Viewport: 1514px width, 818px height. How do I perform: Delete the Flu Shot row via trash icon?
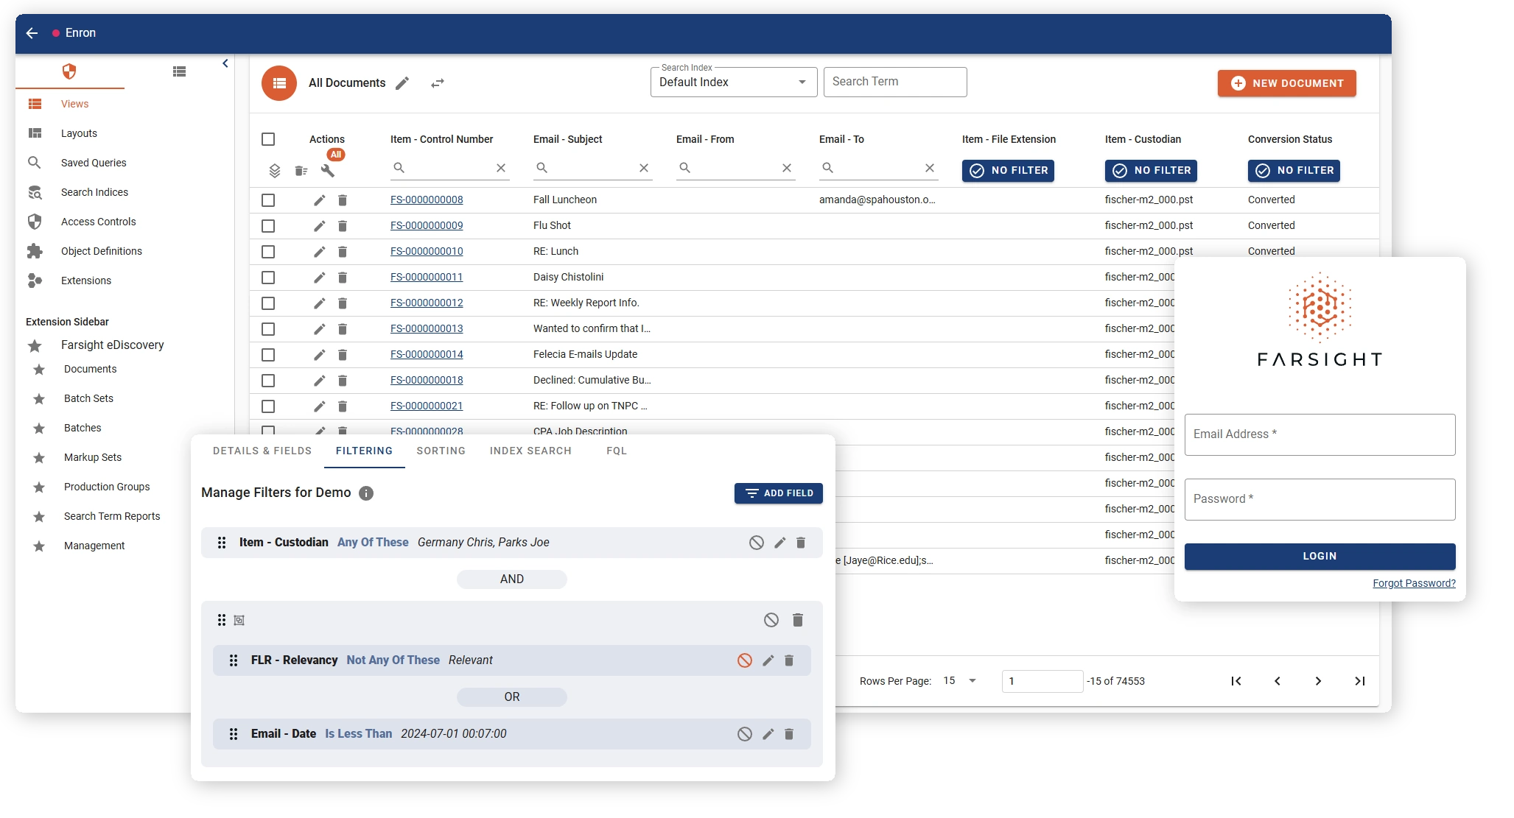[x=343, y=226]
